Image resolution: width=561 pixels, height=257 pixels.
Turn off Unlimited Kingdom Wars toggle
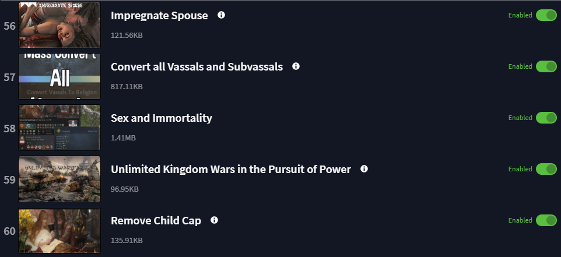[x=546, y=169]
